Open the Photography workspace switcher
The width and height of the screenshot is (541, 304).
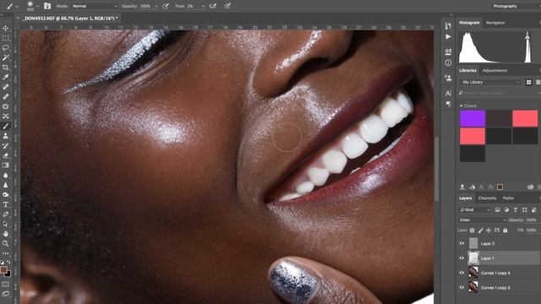(516, 6)
